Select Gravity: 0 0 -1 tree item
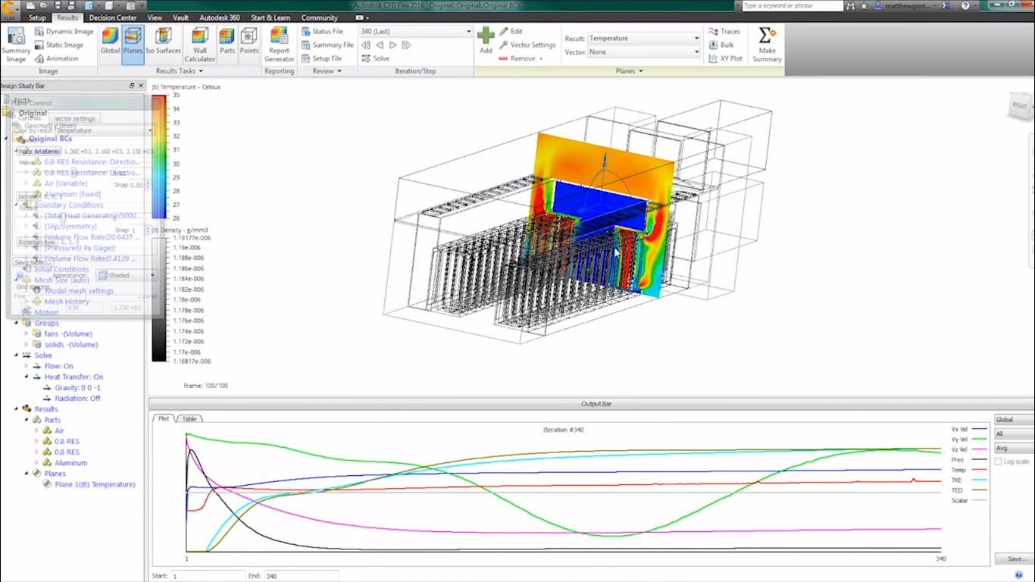 [77, 387]
